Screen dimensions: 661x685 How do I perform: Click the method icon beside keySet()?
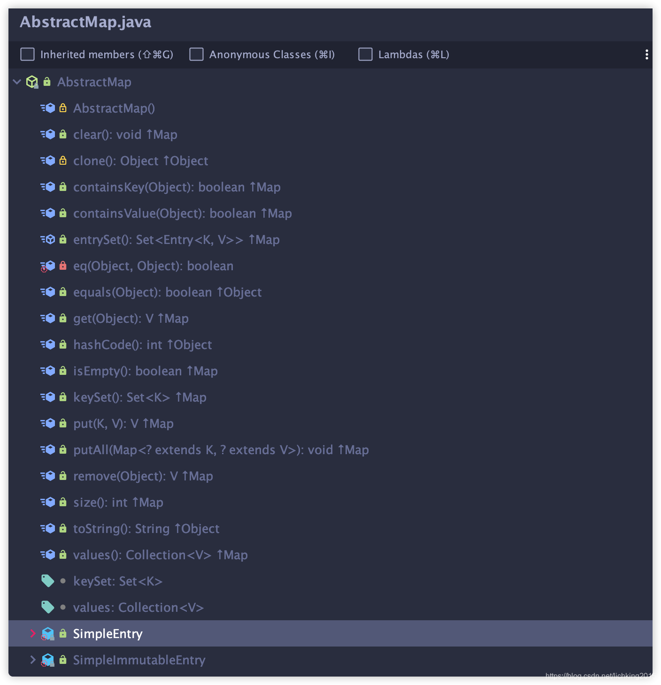pyautogui.click(x=48, y=397)
